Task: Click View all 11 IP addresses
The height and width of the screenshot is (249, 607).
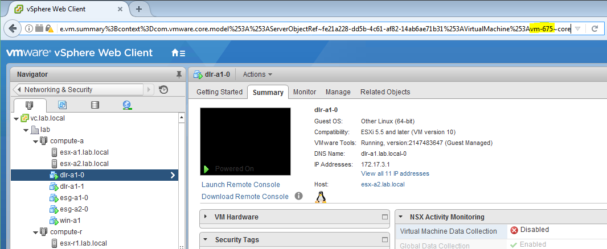Action: 395,173
